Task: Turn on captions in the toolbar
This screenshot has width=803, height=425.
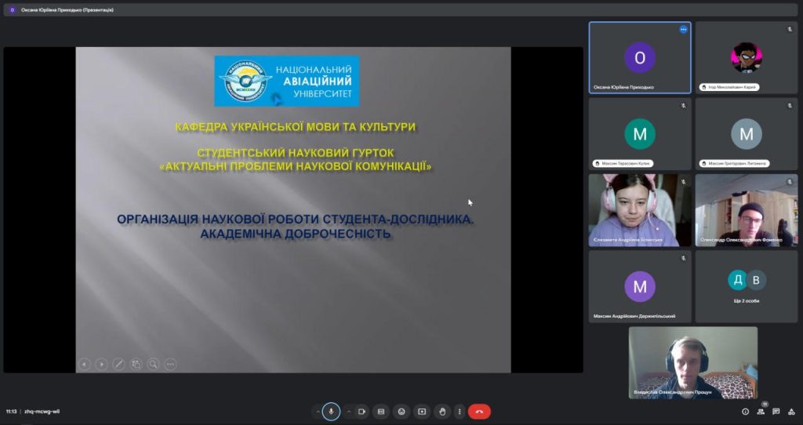Action: coord(381,412)
